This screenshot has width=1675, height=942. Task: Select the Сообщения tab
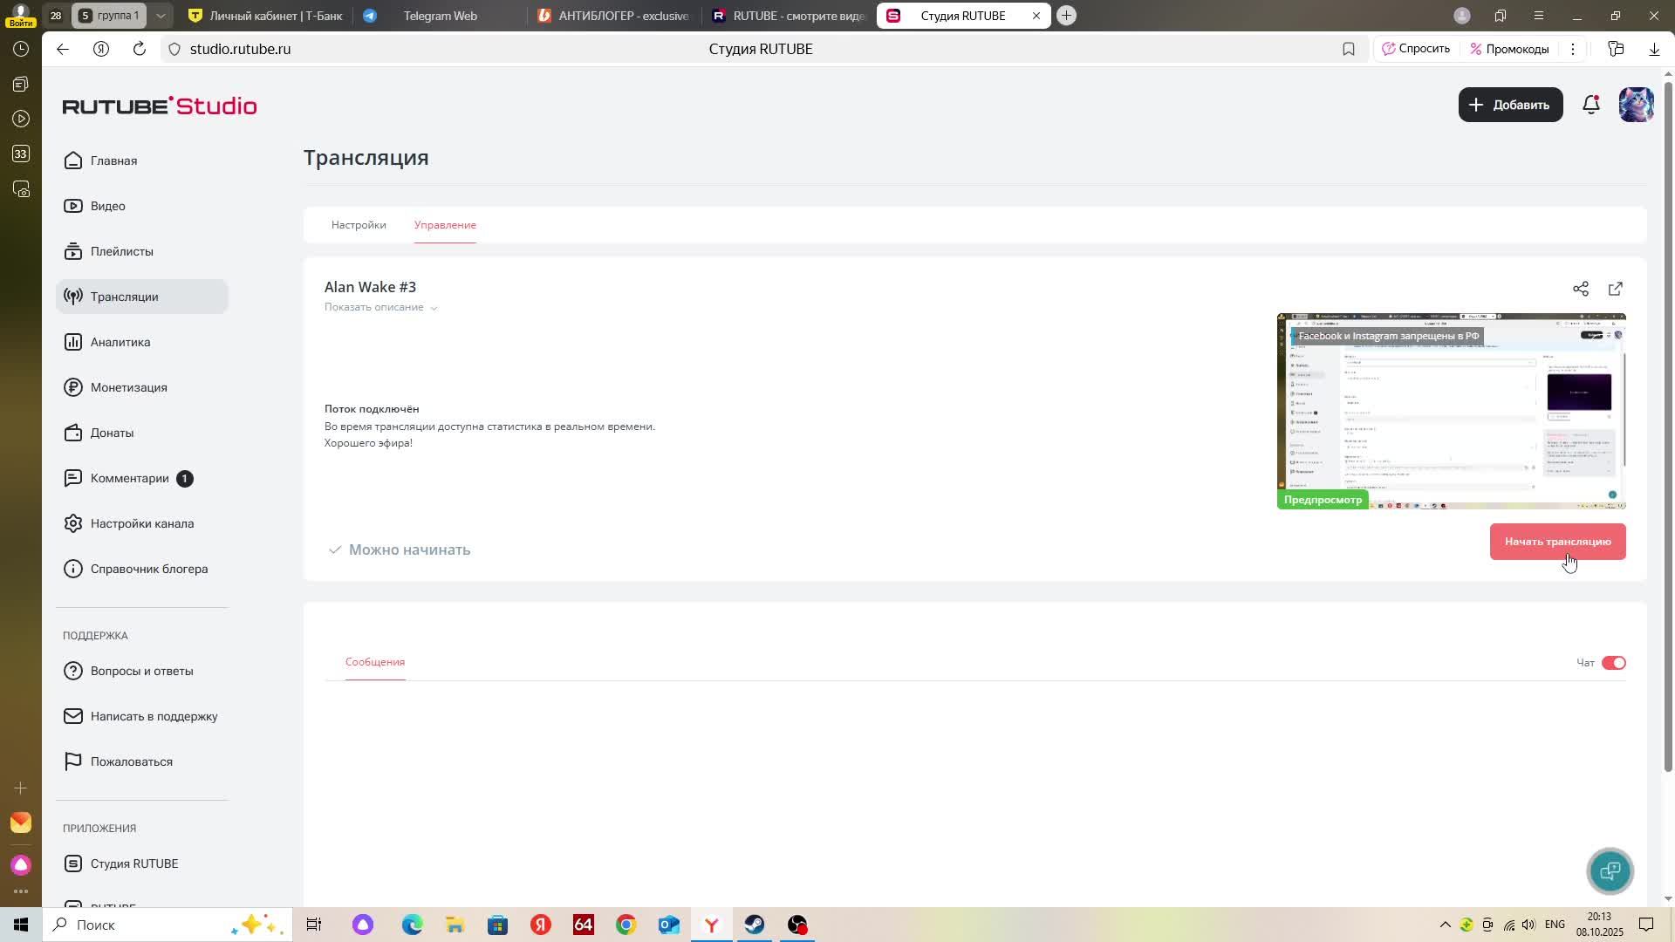pyautogui.click(x=375, y=662)
